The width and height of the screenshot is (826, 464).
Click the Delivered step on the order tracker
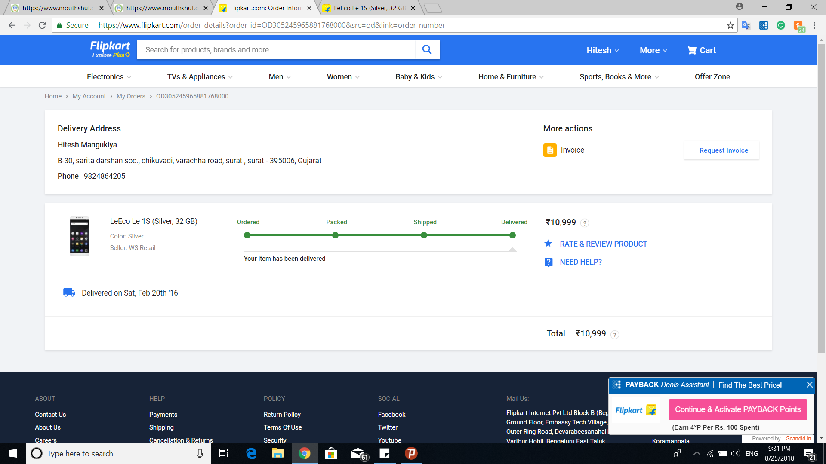click(x=512, y=235)
